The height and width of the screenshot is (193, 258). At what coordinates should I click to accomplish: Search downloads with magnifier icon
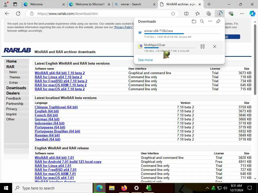(202, 21)
